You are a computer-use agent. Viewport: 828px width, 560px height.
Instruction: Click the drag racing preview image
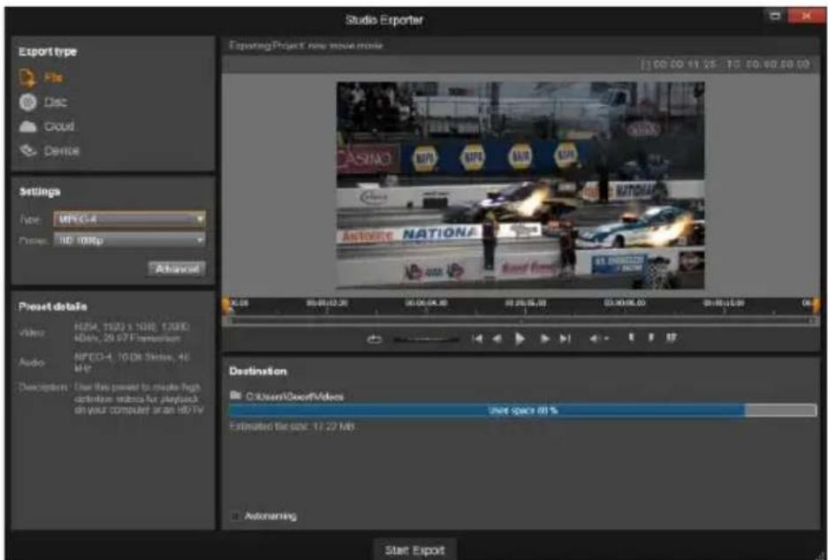coord(520,185)
